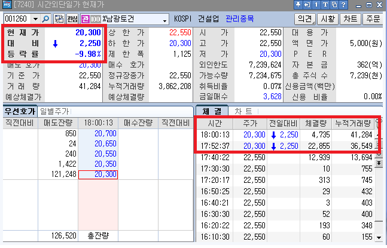Switch to the 일별주가 tab
Screen dimensions: 387x248
coord(54,111)
